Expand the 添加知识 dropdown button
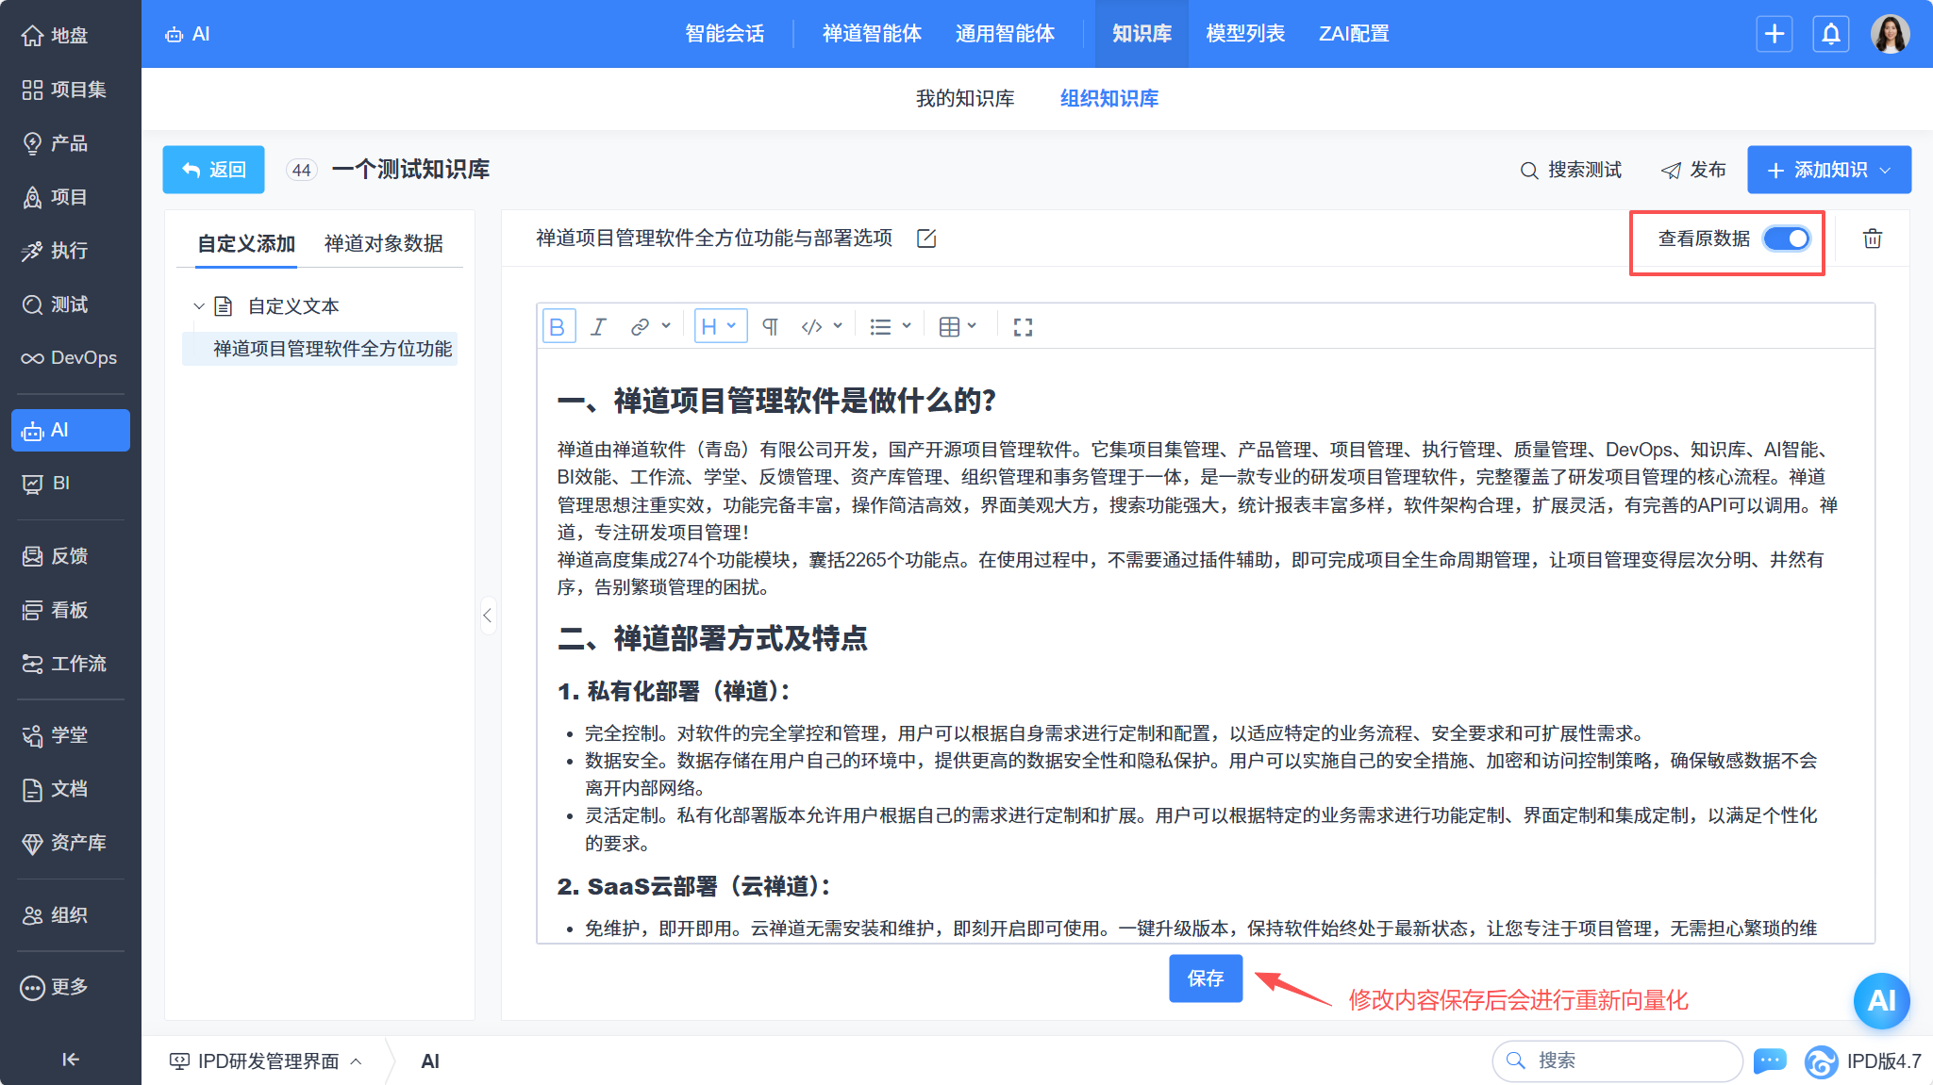1933x1085 pixels. click(1828, 170)
